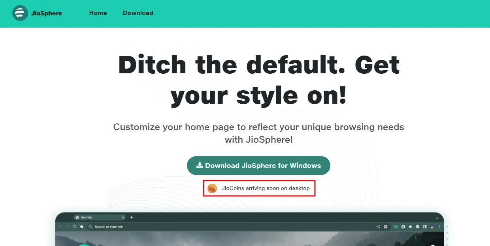Click the plus new-tab icon in preview
Viewport: 490px width, 246px height.
pyautogui.click(x=132, y=217)
